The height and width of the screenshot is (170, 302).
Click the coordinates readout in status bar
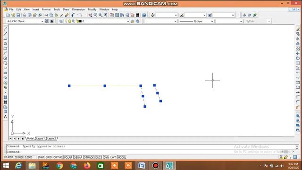[20, 157]
